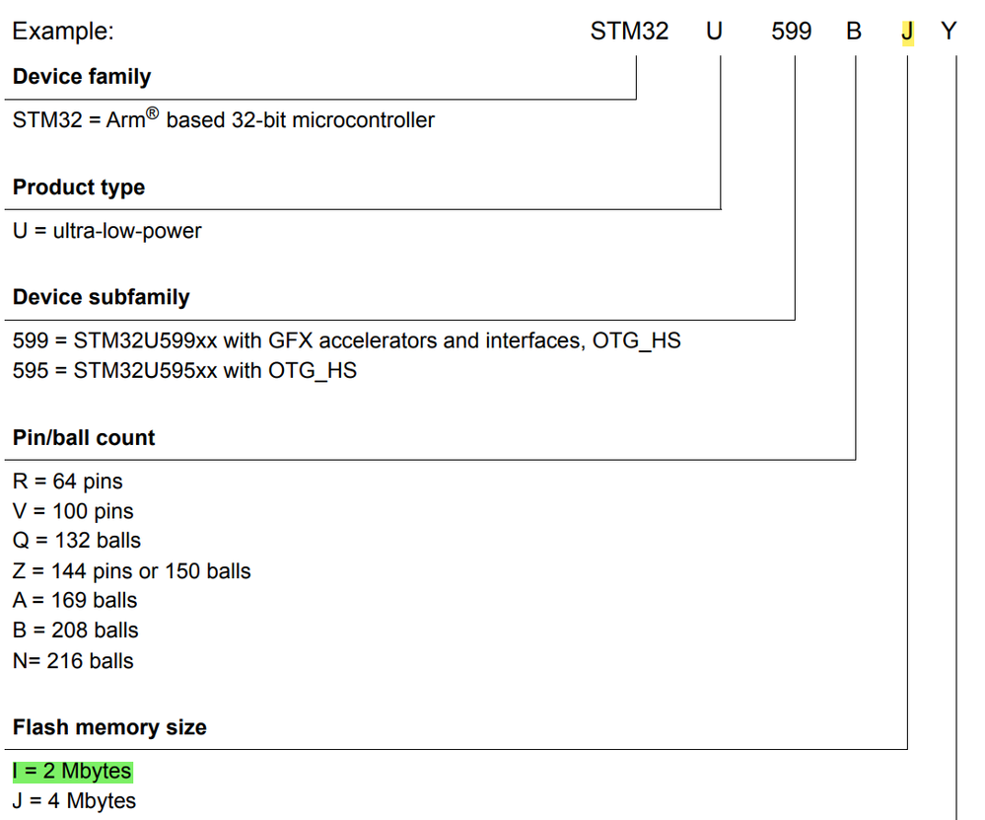Click the Example: label
Screen dimensions: 985x820
click(x=63, y=31)
